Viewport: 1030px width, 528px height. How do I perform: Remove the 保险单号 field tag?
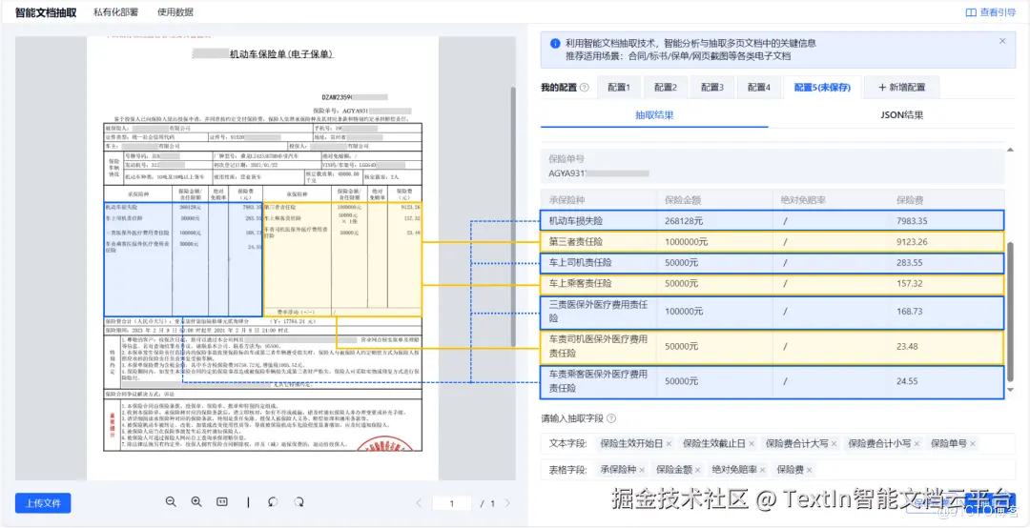click(973, 444)
